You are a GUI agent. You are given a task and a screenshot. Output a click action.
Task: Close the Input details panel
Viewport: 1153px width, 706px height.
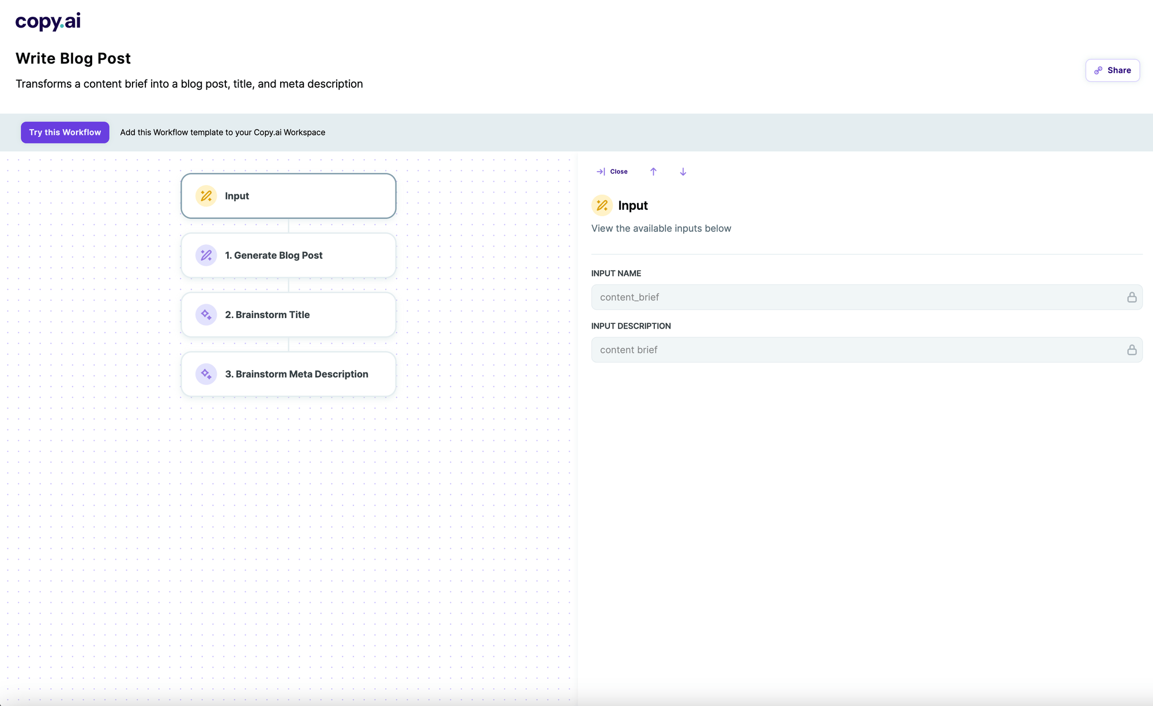(x=619, y=171)
